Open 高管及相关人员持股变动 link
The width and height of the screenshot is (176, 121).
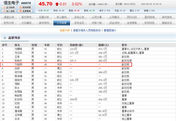(87, 30)
